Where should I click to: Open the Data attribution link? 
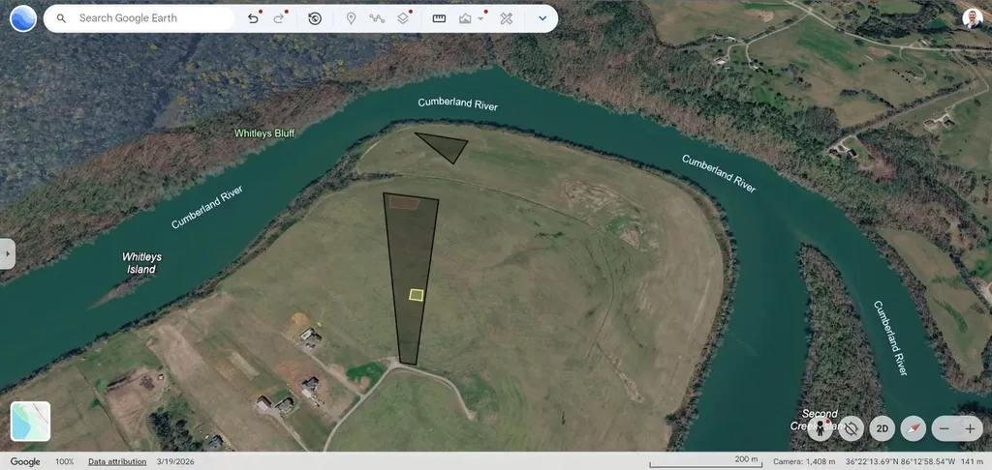click(x=117, y=462)
